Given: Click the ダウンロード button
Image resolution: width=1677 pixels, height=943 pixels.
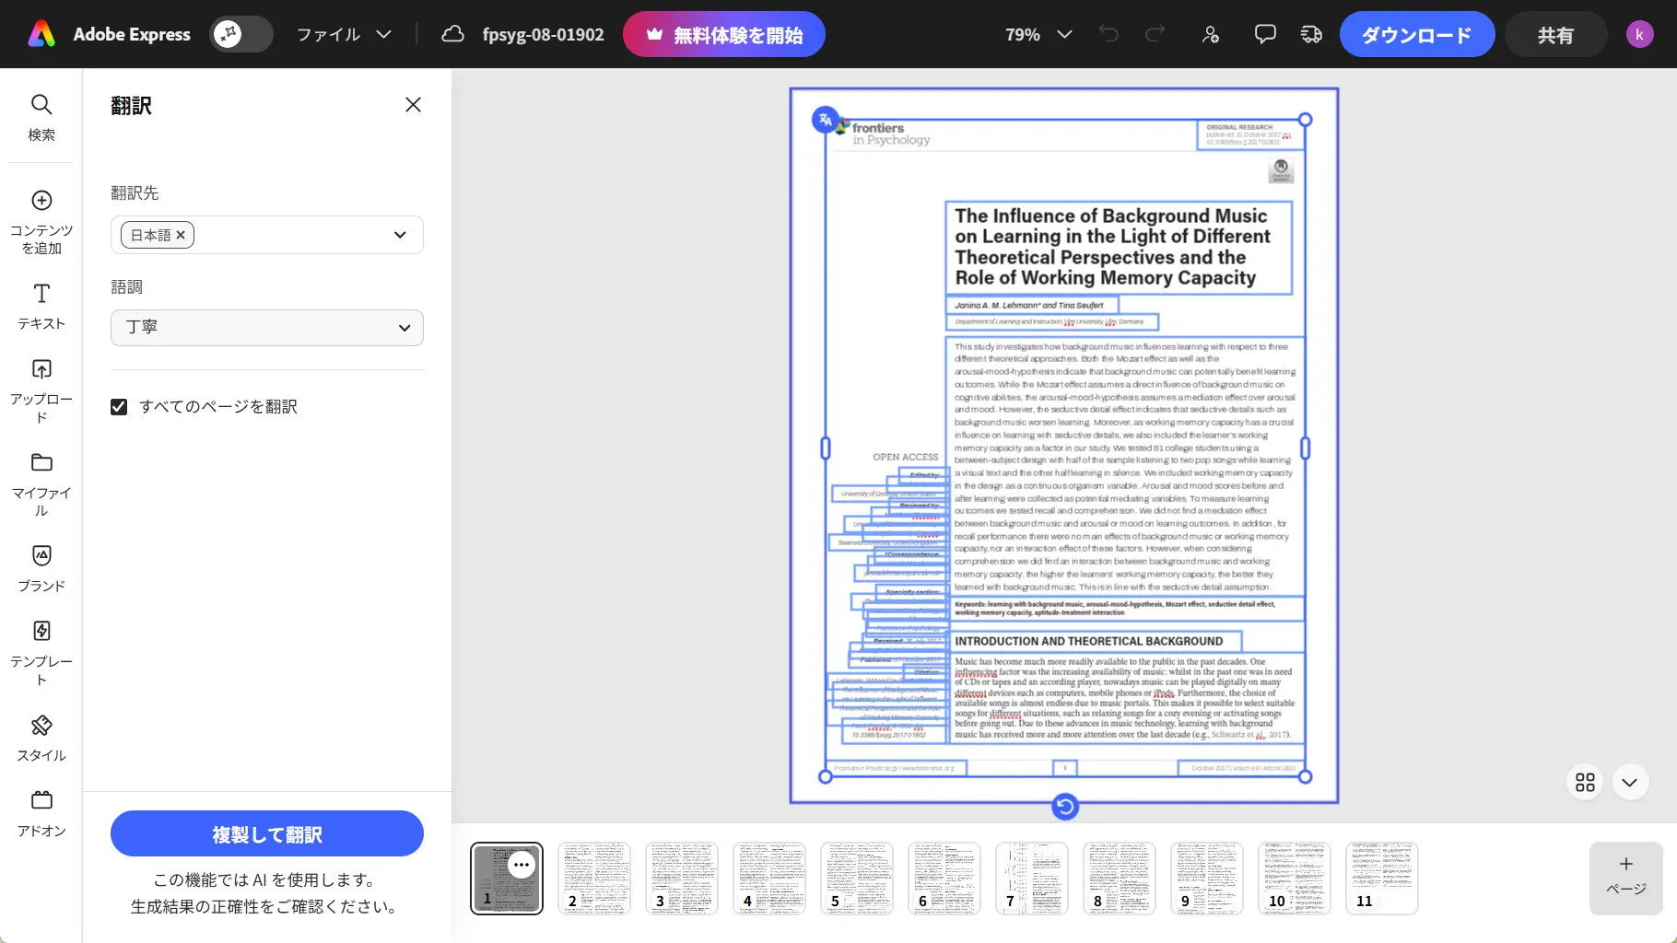Looking at the screenshot, I should coord(1417,34).
